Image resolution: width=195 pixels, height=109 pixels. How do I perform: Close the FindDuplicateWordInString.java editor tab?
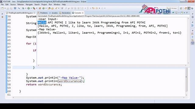point(34,13)
